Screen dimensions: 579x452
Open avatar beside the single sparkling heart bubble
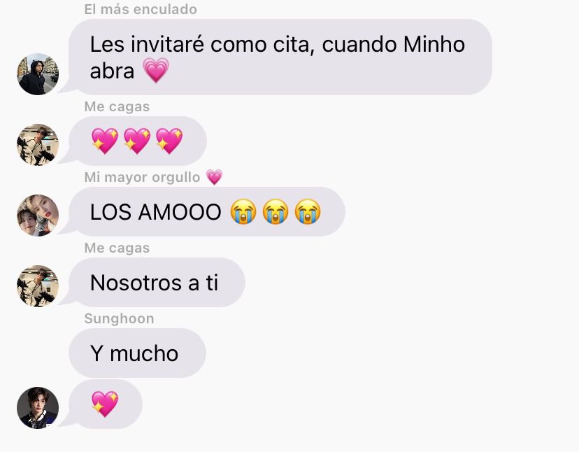coord(38,408)
